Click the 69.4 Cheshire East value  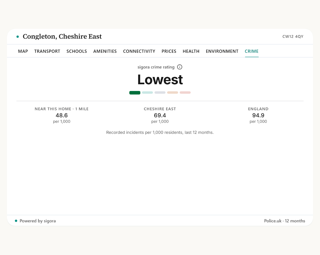pos(160,115)
